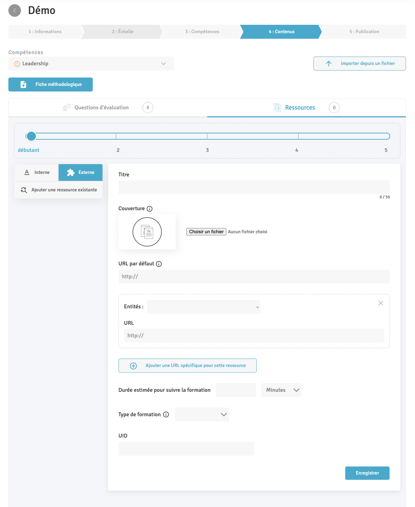Open the Leadership competence dropdown
Image resolution: width=415 pixels, height=507 pixels.
91,64
